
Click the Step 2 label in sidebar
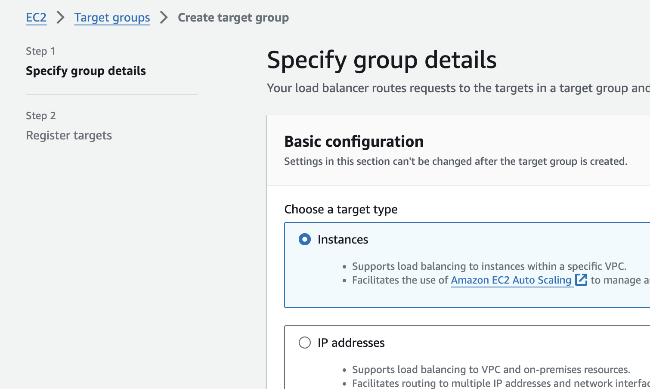tap(41, 116)
